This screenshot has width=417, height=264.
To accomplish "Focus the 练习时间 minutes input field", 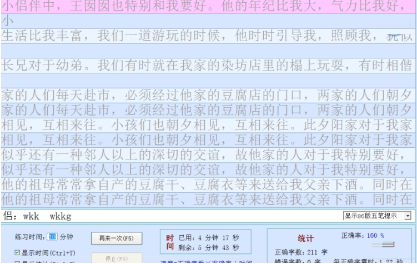I will [x=52, y=237].
